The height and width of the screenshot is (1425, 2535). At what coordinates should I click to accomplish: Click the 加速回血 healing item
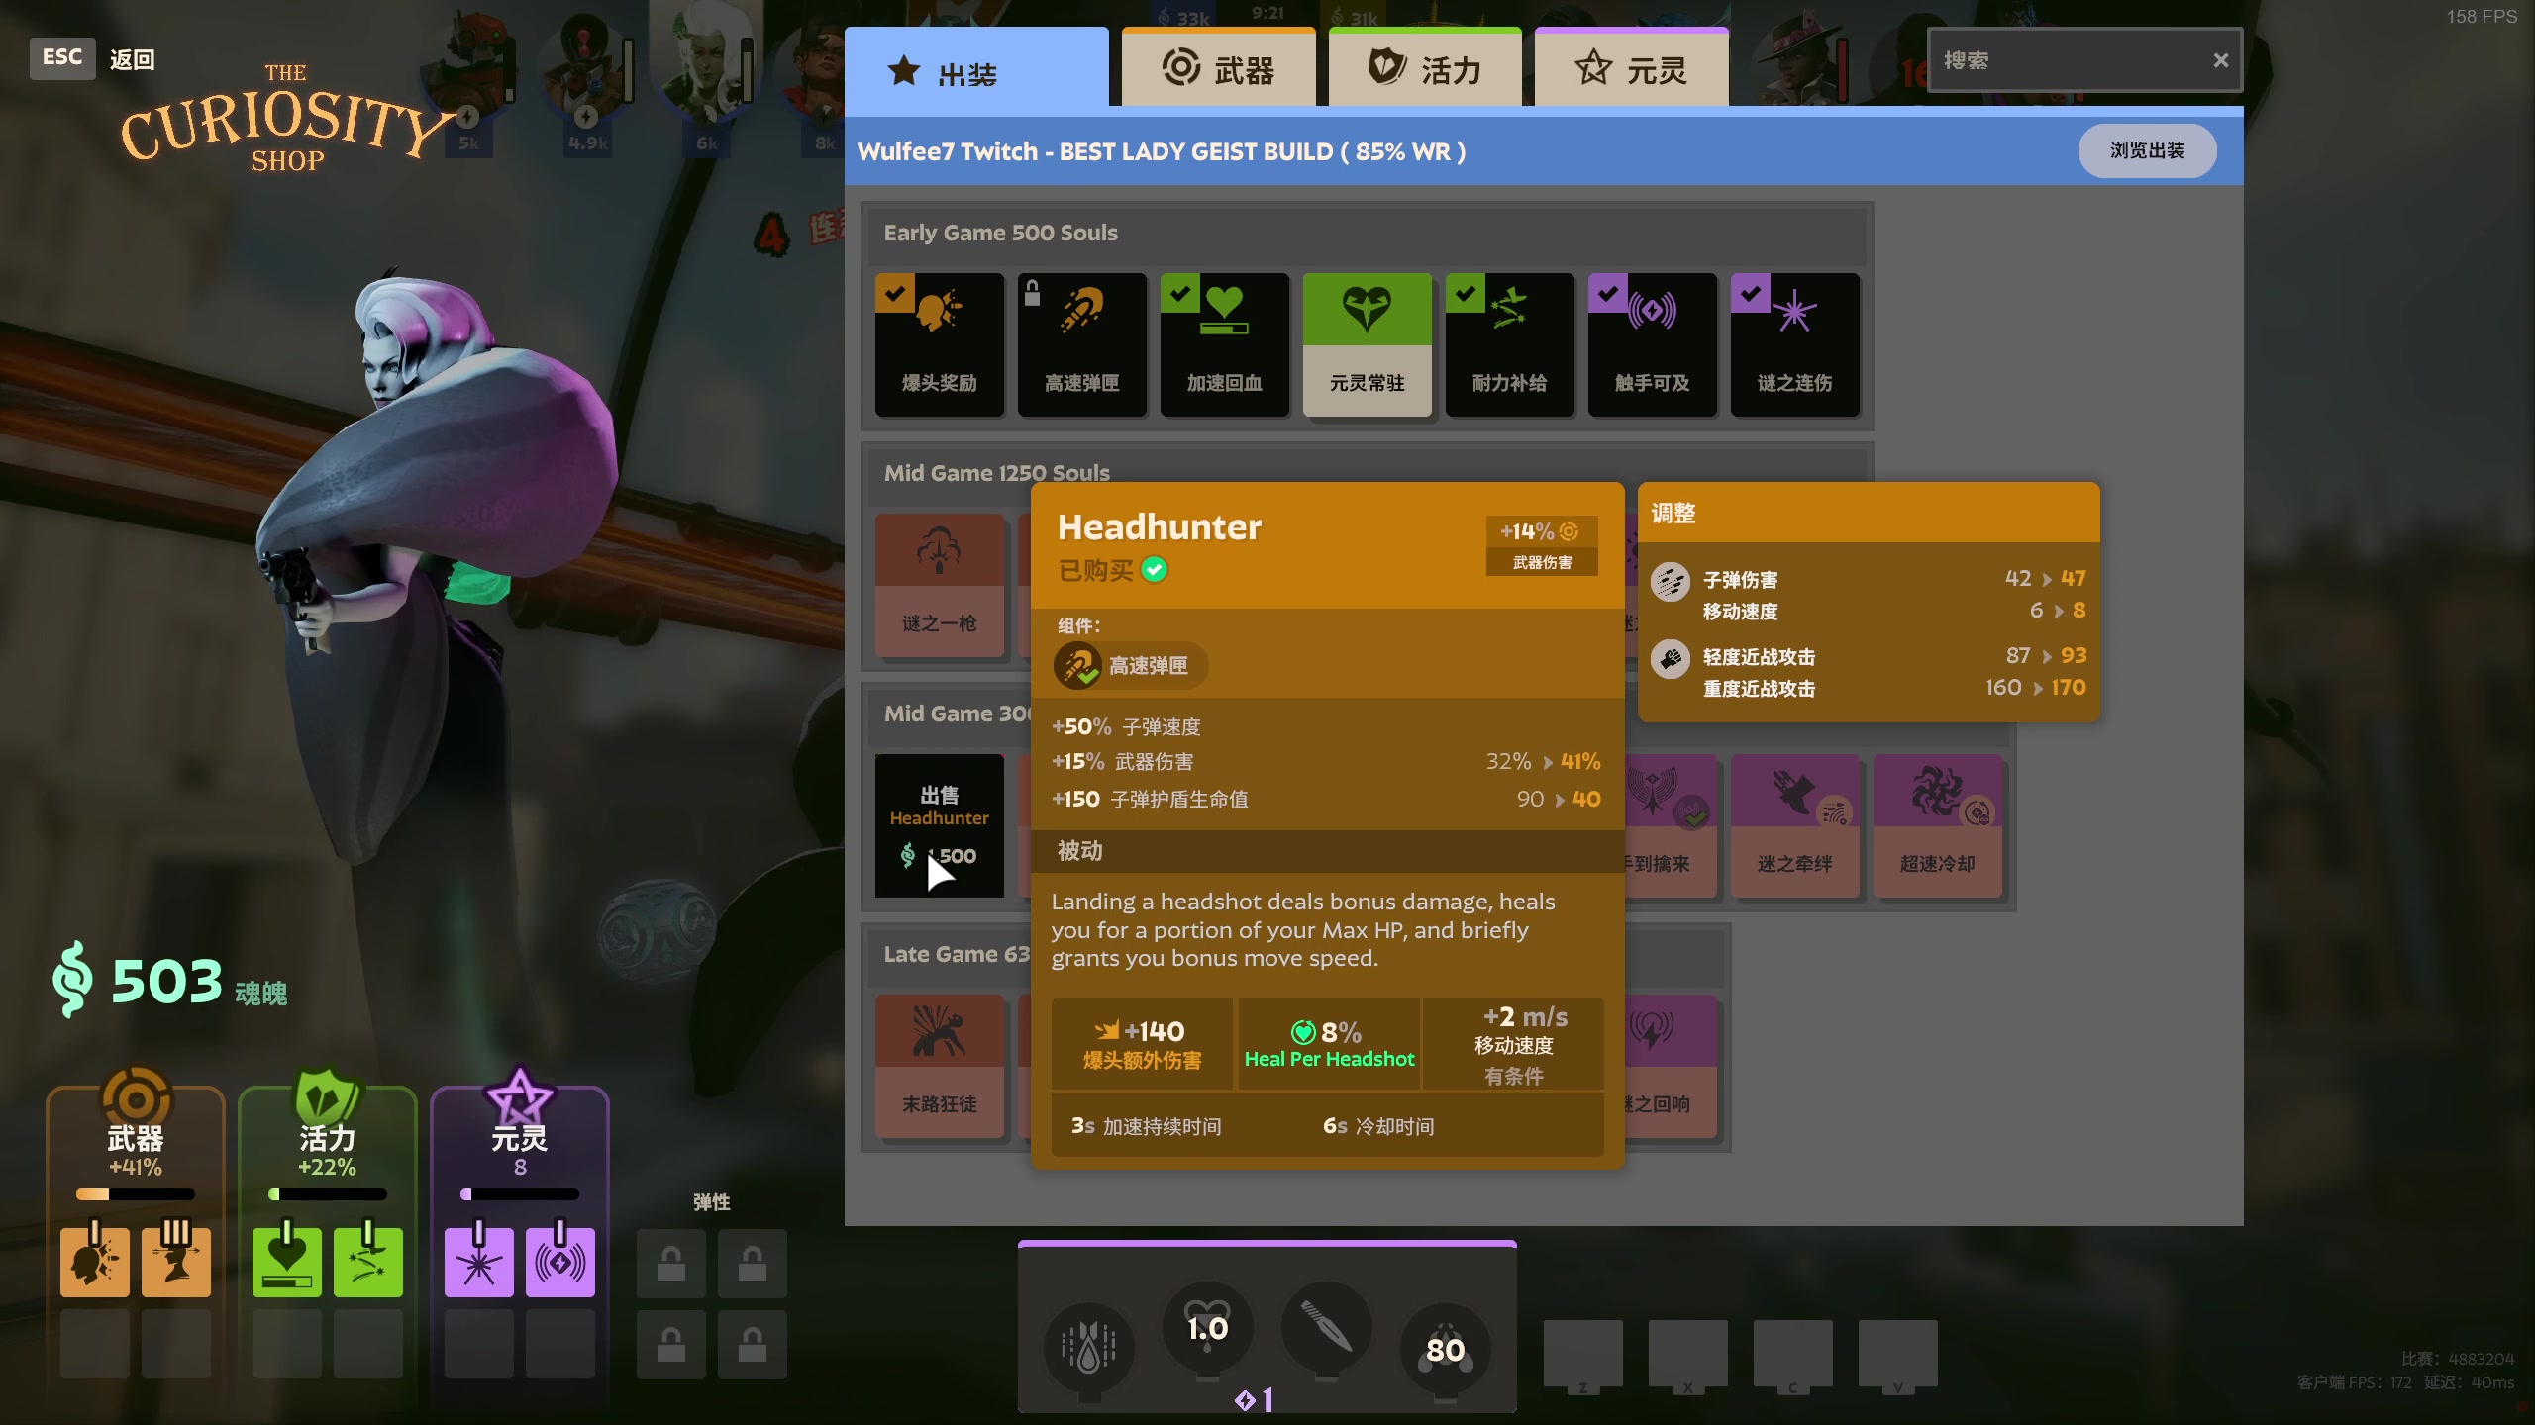click(x=1224, y=343)
